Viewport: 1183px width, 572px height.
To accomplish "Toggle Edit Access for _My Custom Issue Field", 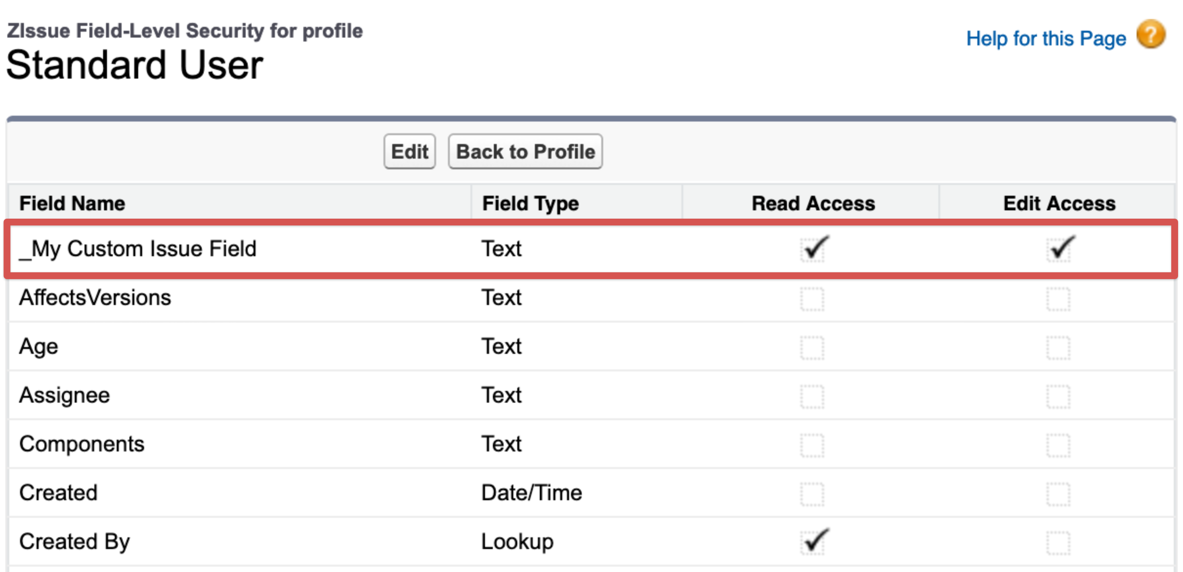I will click(1058, 249).
